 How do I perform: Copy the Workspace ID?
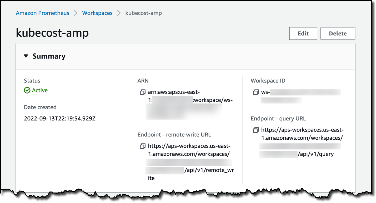pyautogui.click(x=256, y=92)
